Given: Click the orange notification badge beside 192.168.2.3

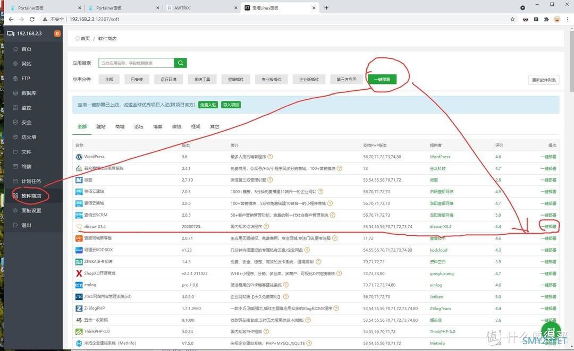Looking at the screenshot, I should tap(57, 33).
